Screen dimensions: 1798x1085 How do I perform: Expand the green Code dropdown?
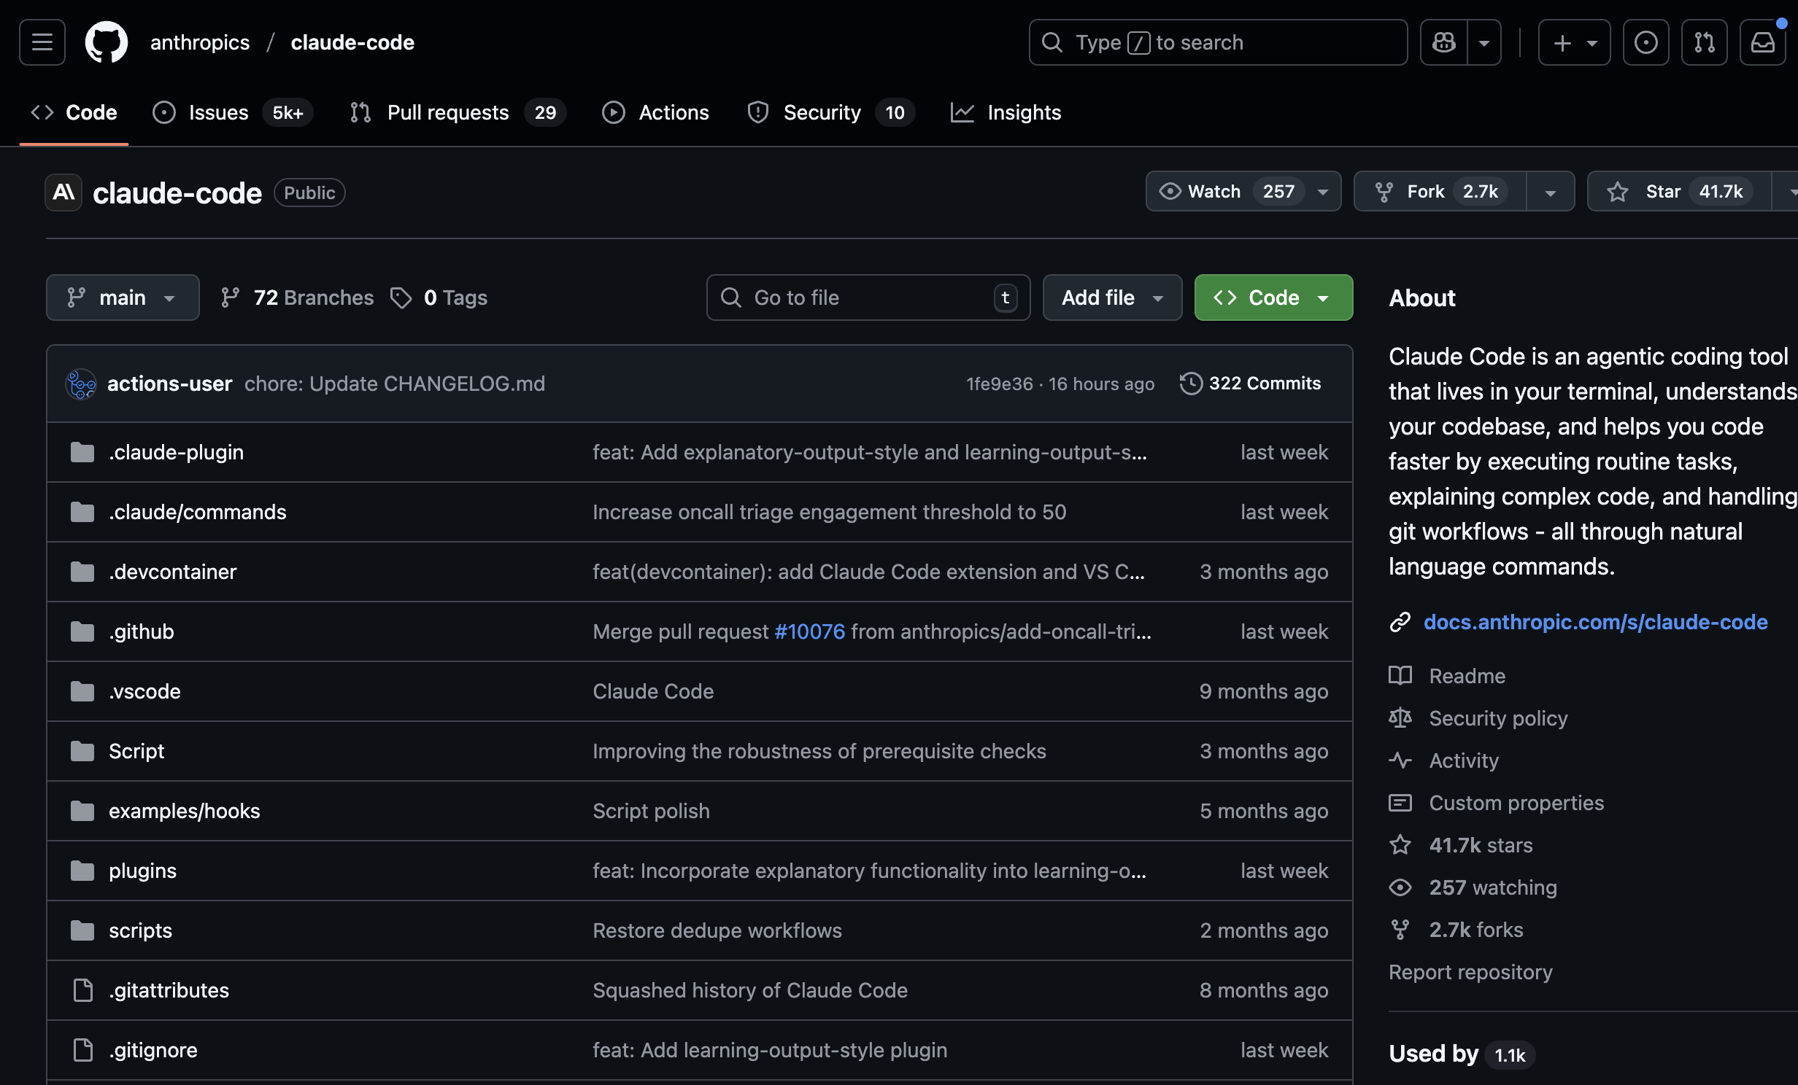(1273, 297)
